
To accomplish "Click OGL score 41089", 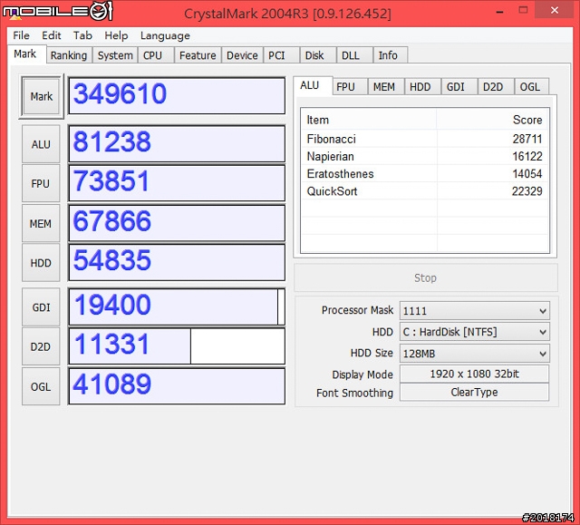I will 177,386.
